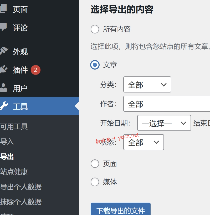The width and height of the screenshot is (210, 215).
Task: Go to 导入 submenu item
Action: click(x=7, y=141)
